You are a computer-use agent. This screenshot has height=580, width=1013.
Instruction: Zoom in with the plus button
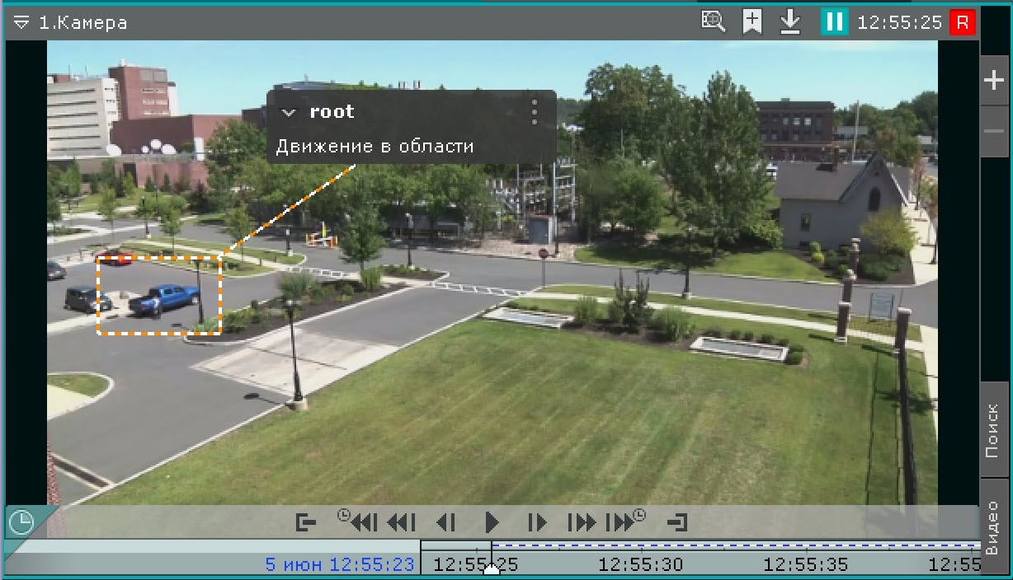click(x=993, y=81)
